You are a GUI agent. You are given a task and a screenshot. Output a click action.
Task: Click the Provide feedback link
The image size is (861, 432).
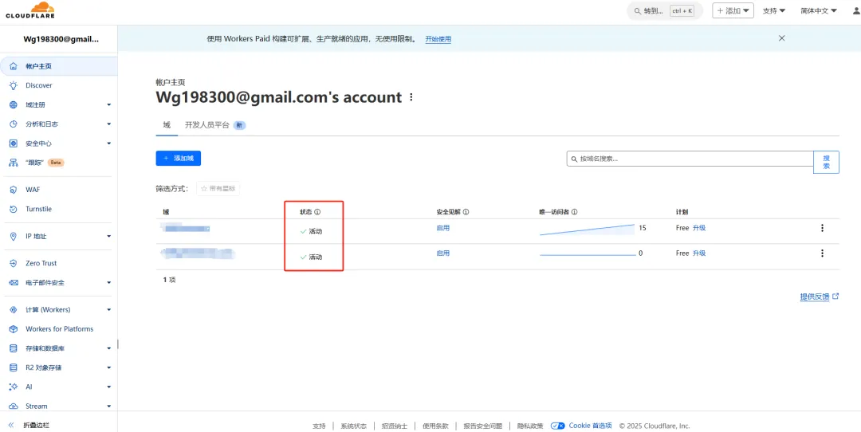click(820, 297)
